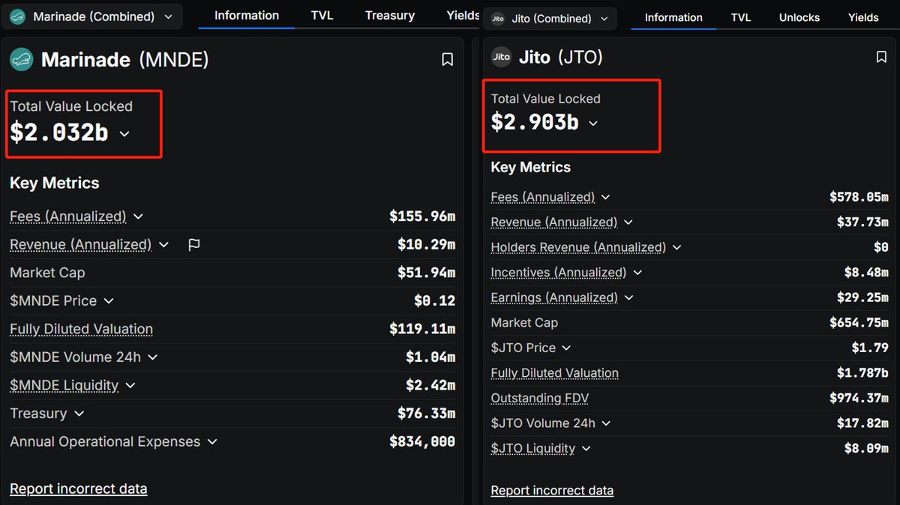Expand Incentives (Annualized) row

[637, 273]
